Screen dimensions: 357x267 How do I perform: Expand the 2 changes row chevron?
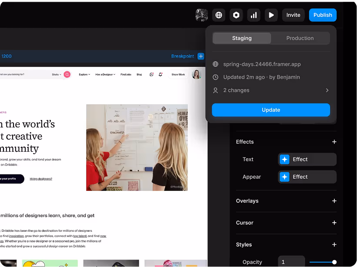pyautogui.click(x=327, y=90)
